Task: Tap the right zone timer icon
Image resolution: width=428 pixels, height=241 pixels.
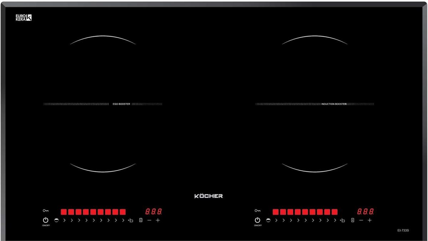Action: [352, 220]
